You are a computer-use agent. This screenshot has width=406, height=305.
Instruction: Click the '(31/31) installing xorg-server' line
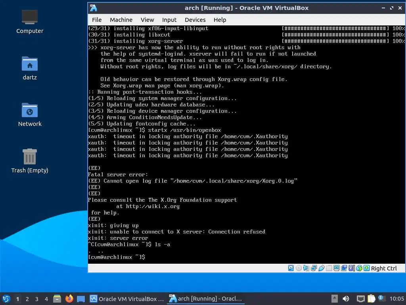tap(136, 41)
